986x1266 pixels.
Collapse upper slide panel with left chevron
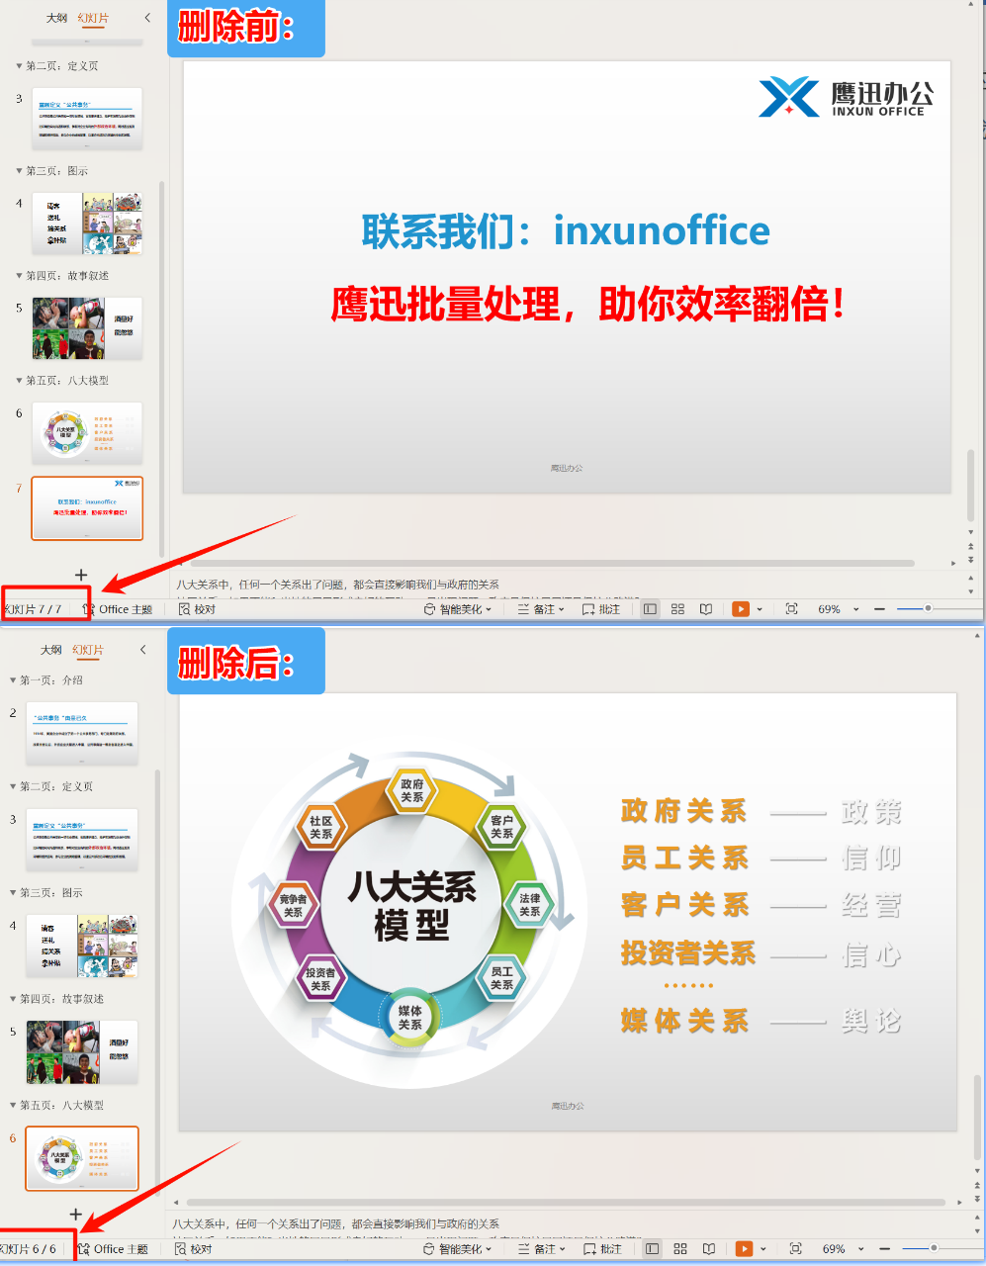147,18
